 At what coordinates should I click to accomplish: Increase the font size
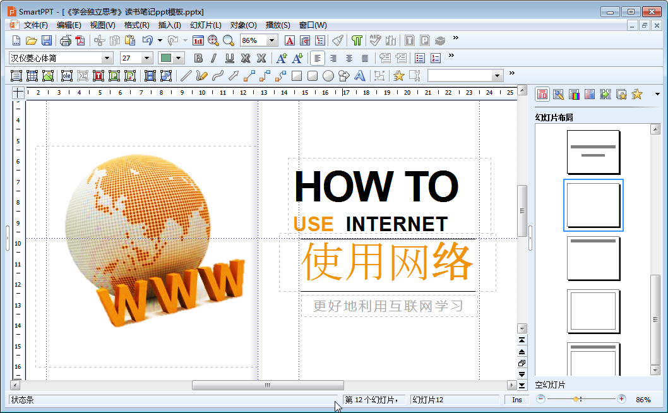[x=282, y=58]
